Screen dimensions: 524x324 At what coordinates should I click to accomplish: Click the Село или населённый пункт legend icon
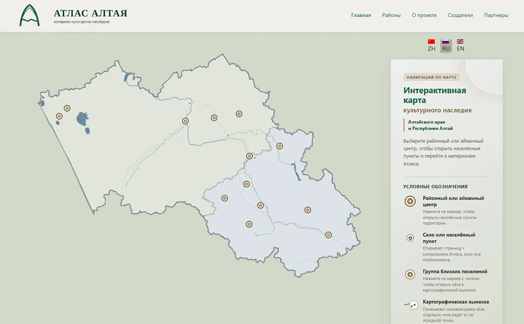click(410, 238)
